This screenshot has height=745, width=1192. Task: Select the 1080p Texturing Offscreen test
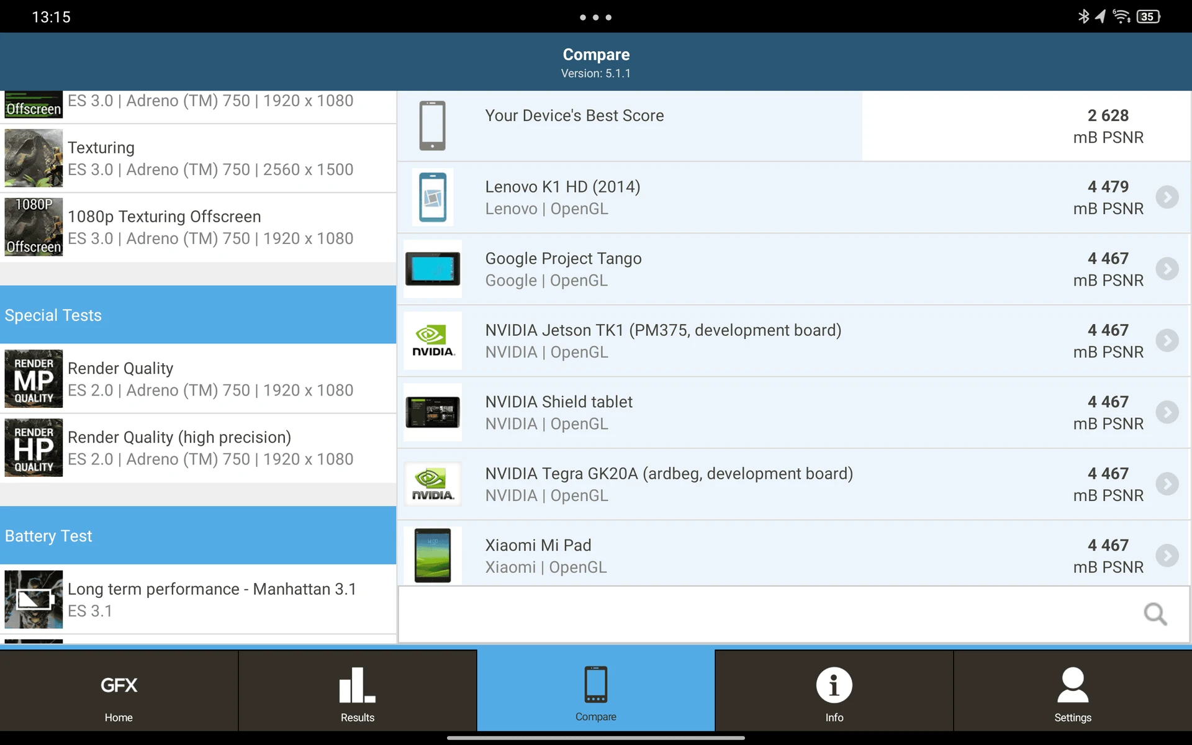click(x=198, y=227)
